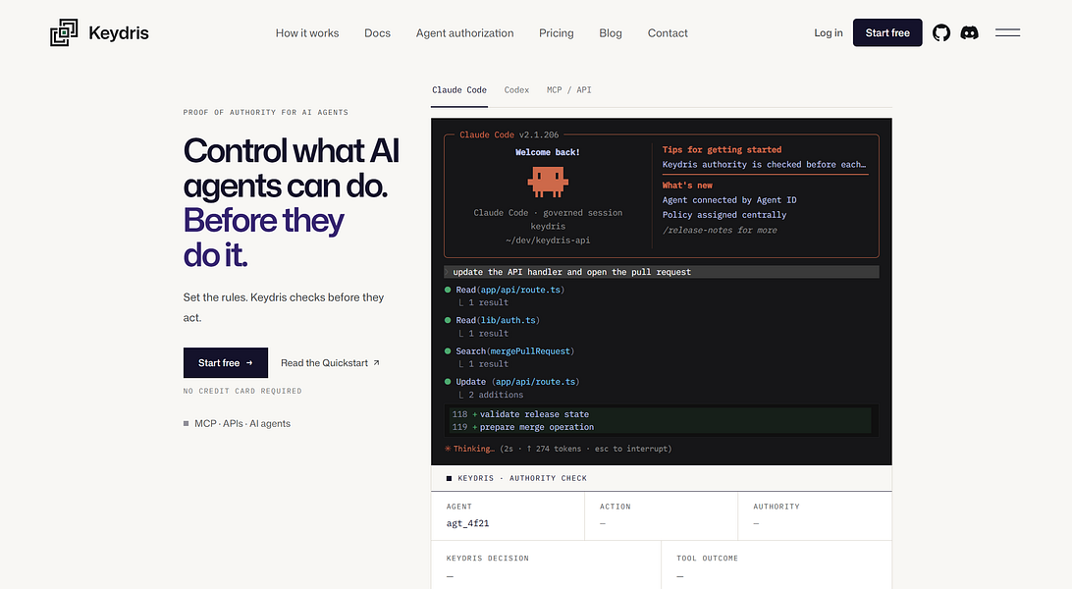Go to Docs in the navigation

click(377, 32)
